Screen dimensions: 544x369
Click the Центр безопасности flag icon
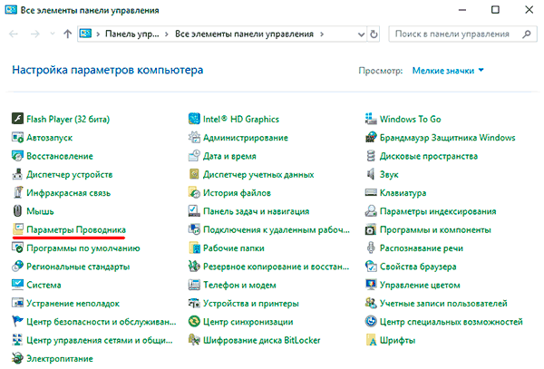pos(17,321)
